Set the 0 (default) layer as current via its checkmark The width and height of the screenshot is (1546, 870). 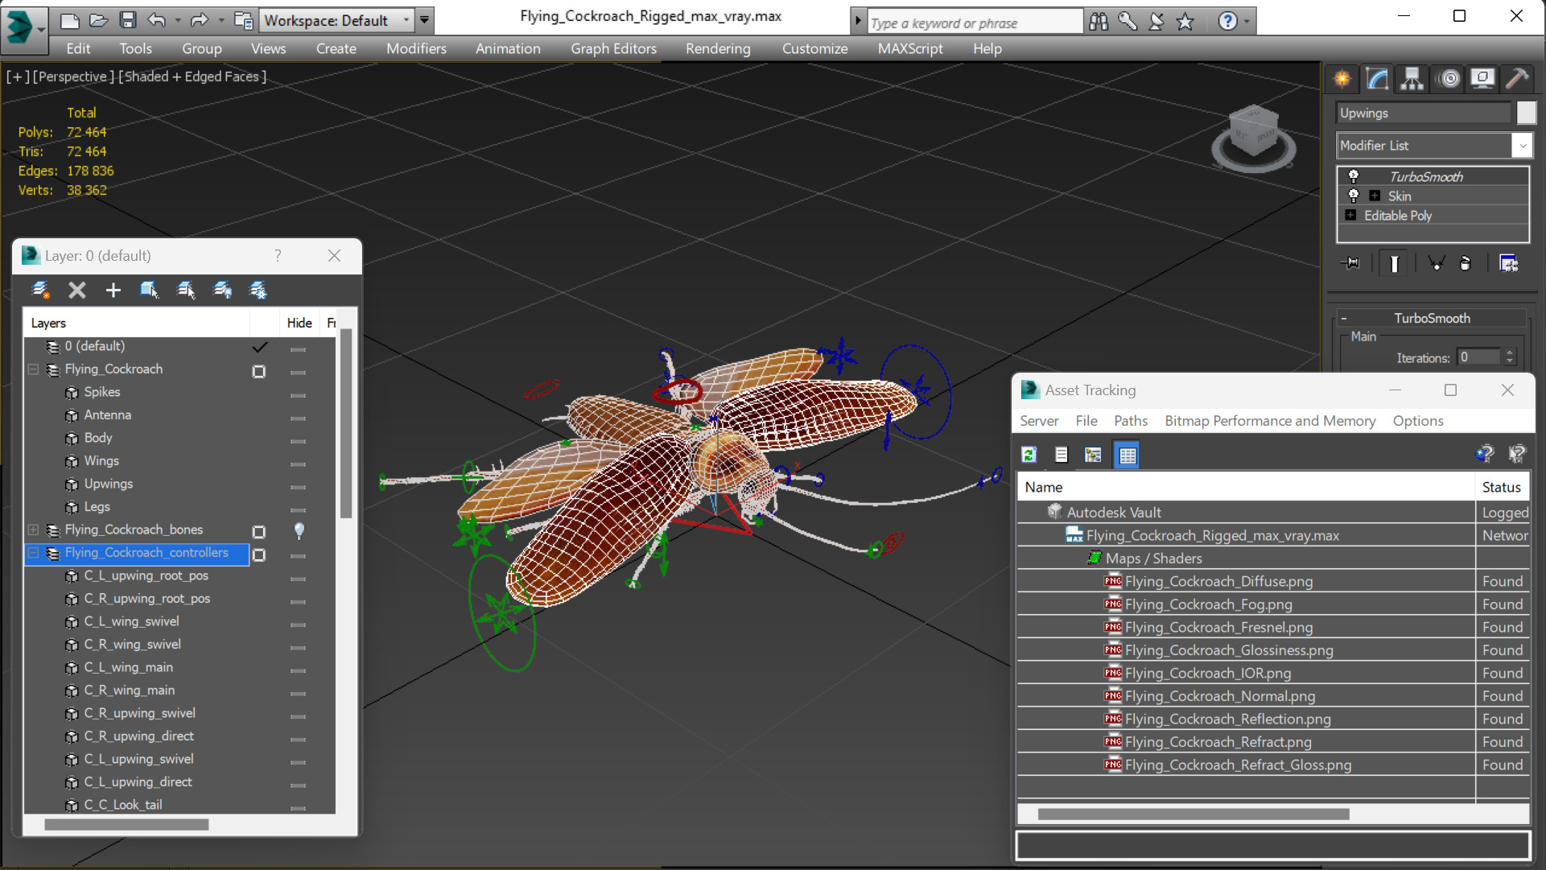259,347
